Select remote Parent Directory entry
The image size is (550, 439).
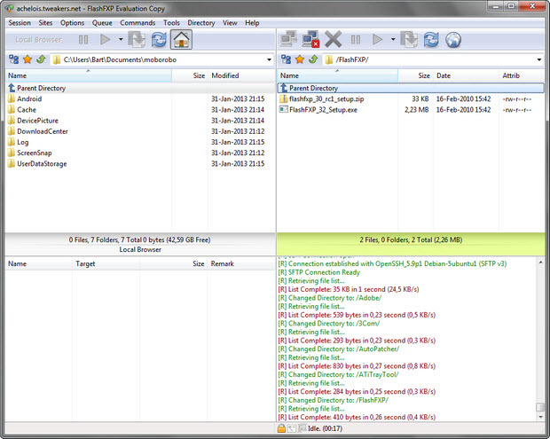tap(411, 88)
